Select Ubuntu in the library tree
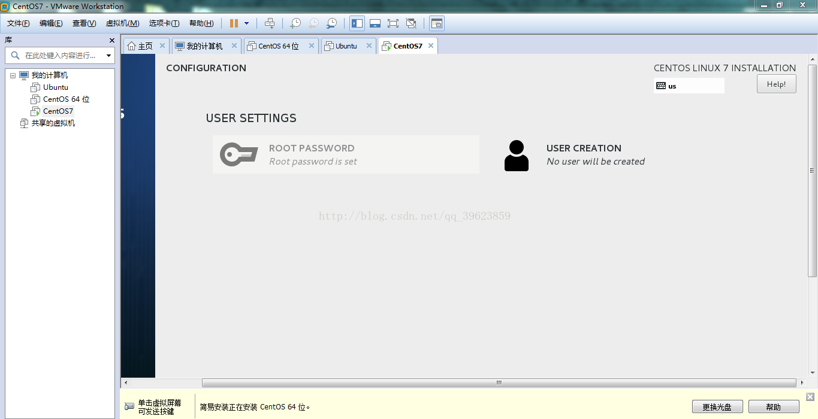The image size is (818, 419). tap(56, 87)
